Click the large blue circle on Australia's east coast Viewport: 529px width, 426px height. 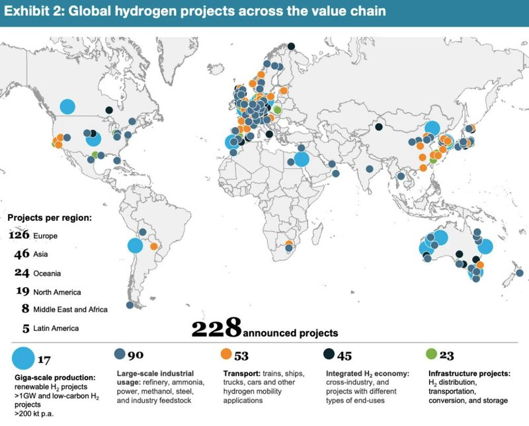pos(485,247)
